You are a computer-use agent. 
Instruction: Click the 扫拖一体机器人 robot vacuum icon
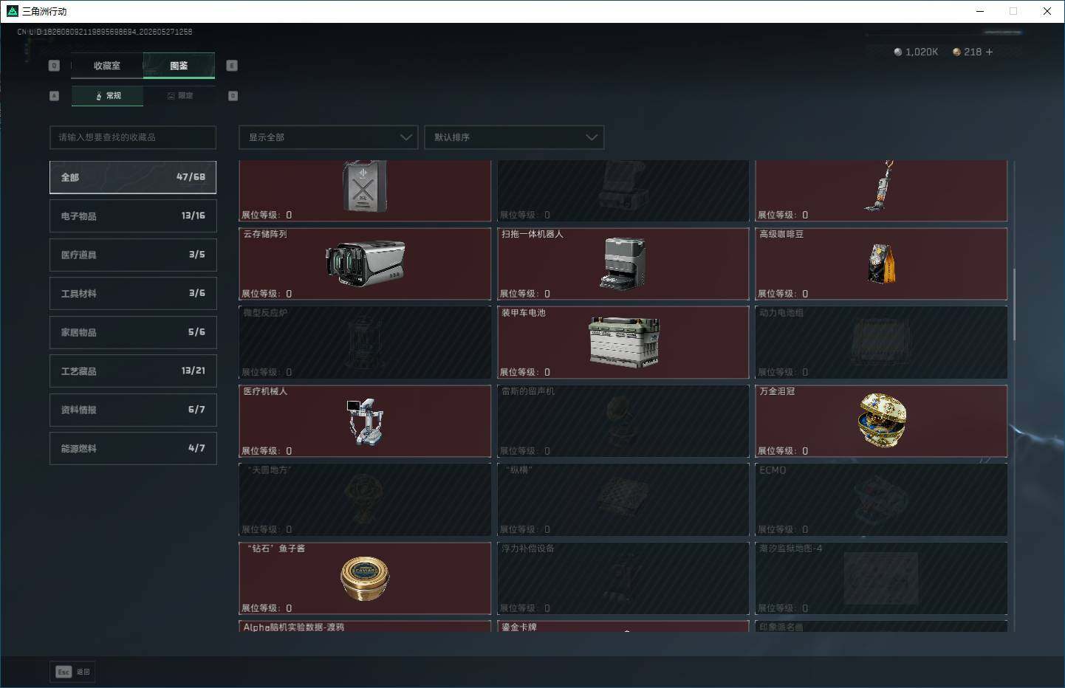click(x=623, y=264)
